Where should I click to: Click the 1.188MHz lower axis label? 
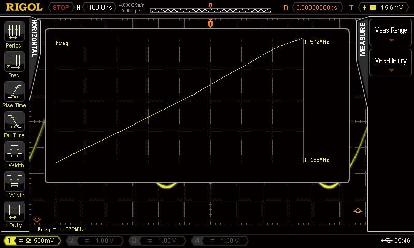pos(316,160)
